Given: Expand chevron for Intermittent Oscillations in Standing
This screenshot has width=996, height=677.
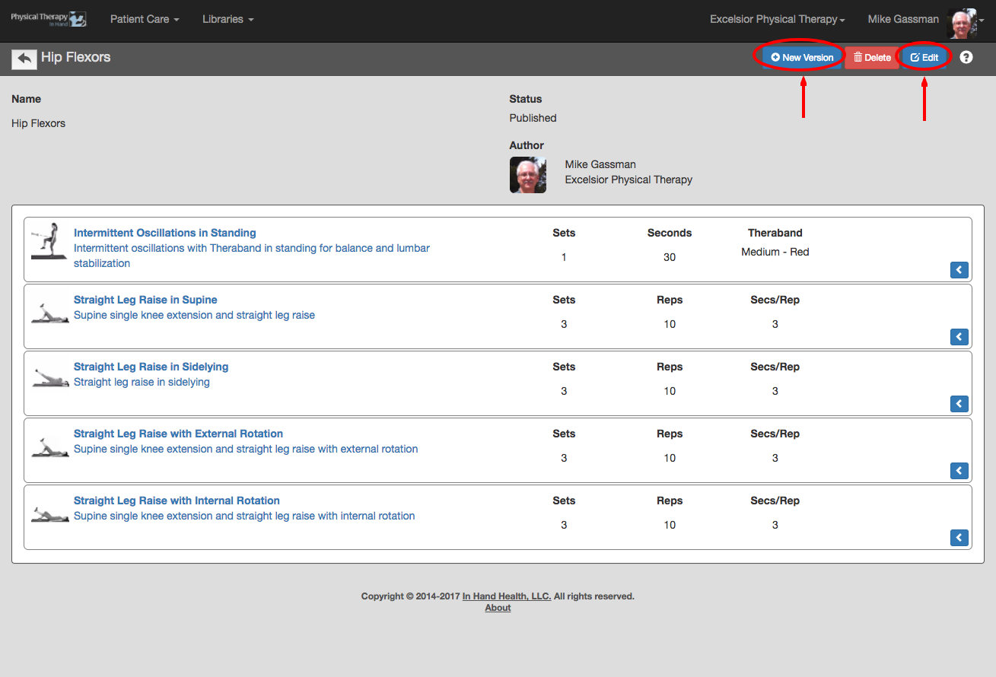Looking at the screenshot, I should click(x=959, y=270).
